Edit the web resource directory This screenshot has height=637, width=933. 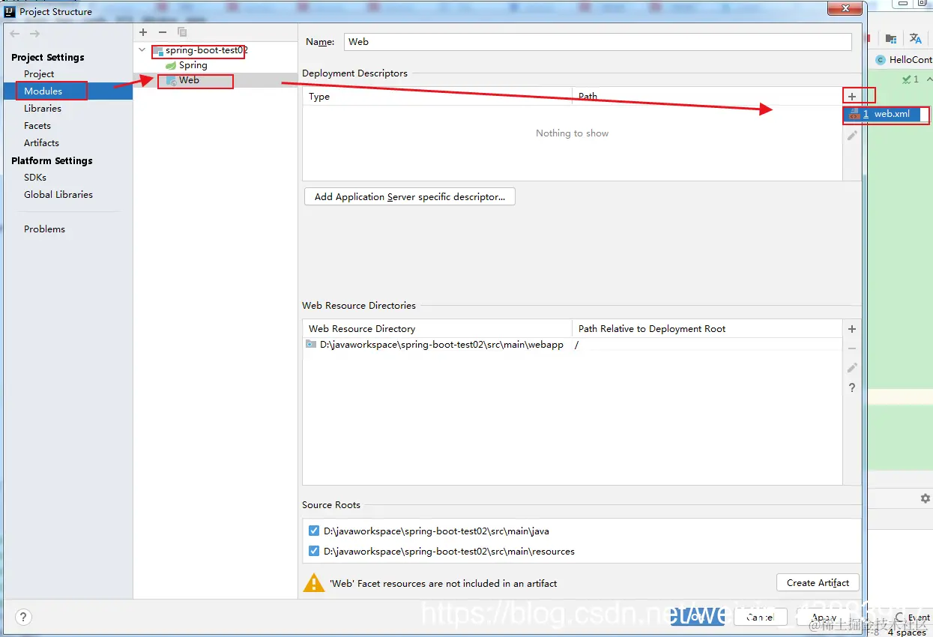852,368
